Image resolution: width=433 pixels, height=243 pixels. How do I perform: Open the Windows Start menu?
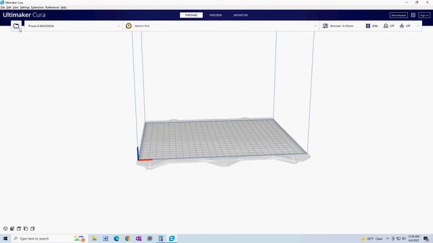5,238
